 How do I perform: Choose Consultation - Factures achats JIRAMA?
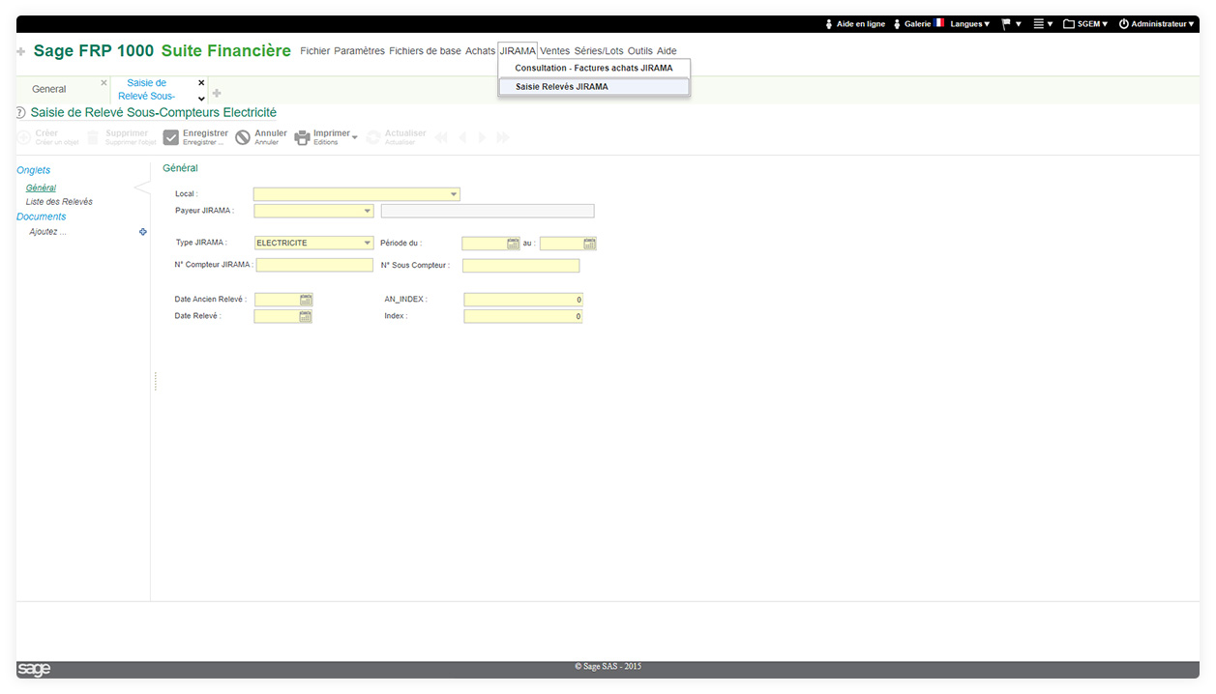click(594, 69)
